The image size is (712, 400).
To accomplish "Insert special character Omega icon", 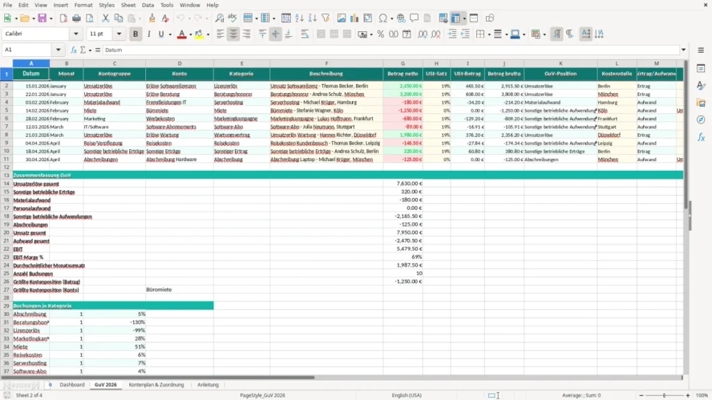I will coord(383,18).
